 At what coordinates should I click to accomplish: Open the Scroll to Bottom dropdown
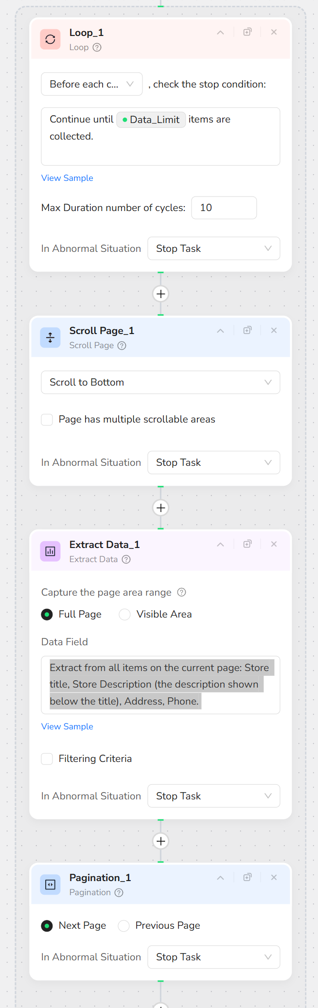click(160, 383)
